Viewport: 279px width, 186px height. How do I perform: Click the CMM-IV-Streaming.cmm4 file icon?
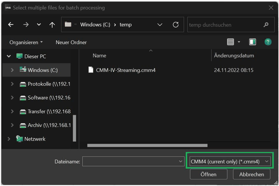pos(91,70)
